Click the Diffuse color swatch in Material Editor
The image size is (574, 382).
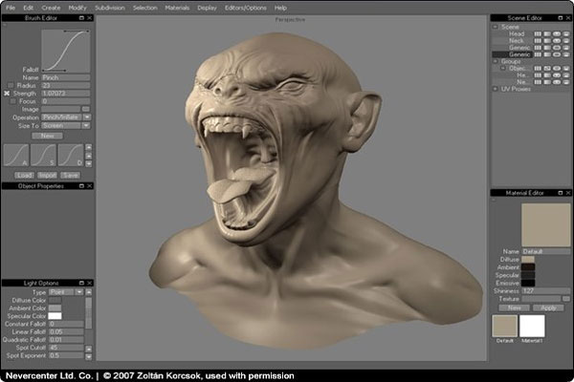coord(528,260)
